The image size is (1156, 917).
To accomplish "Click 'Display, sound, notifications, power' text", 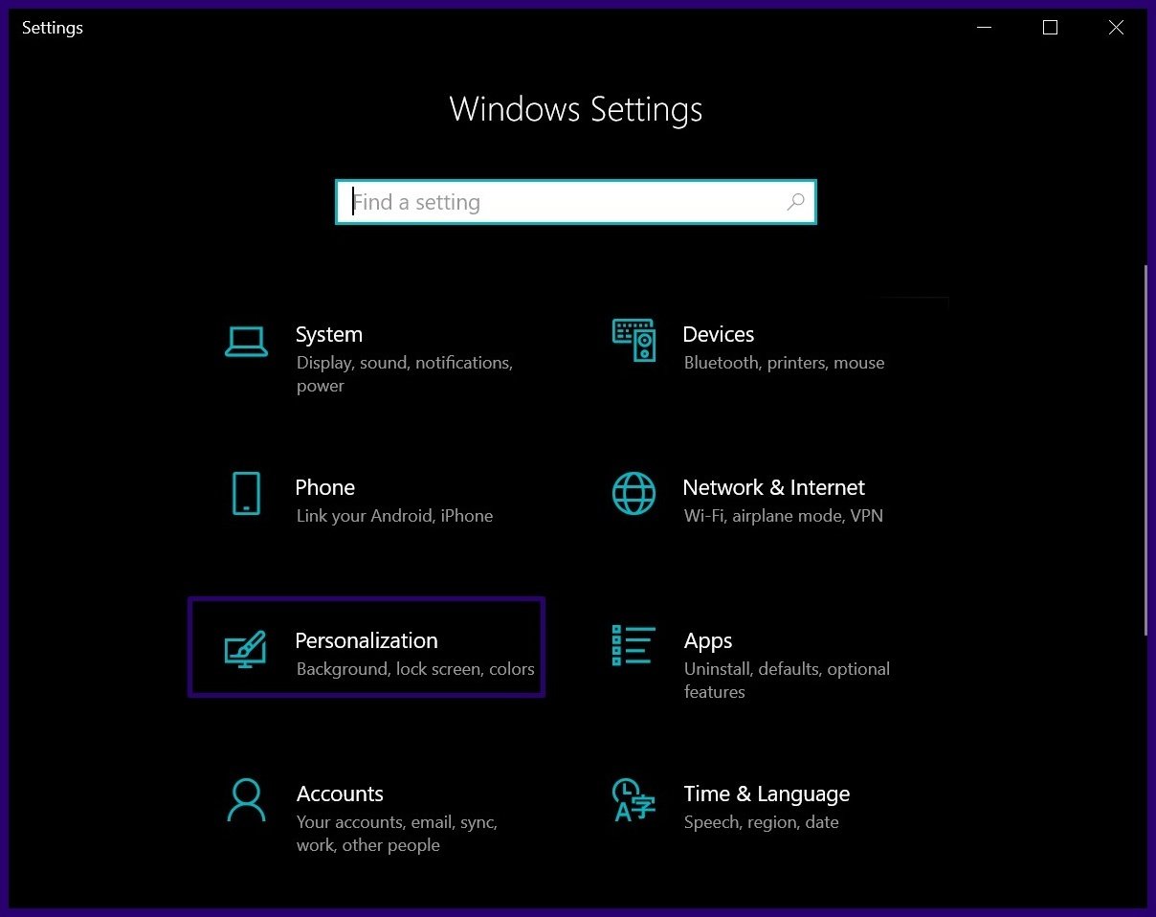I will click(x=405, y=374).
